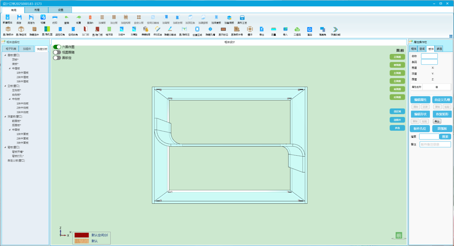Undo with the 撤销 arrow icon
The height and width of the screenshot is (246, 454).
[66, 18]
